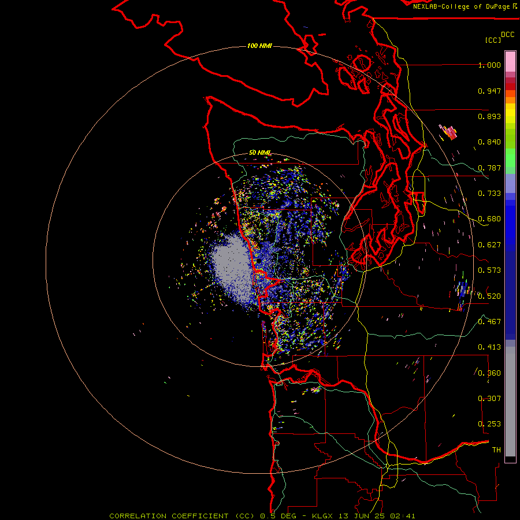520x520 pixels.
Task: Click the 0.627 scale value
Action: 489,245
